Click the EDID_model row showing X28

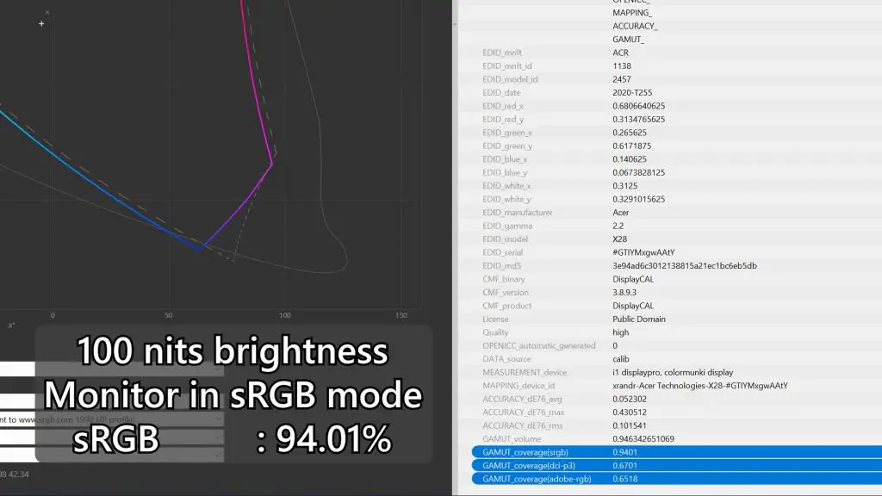[672, 239]
